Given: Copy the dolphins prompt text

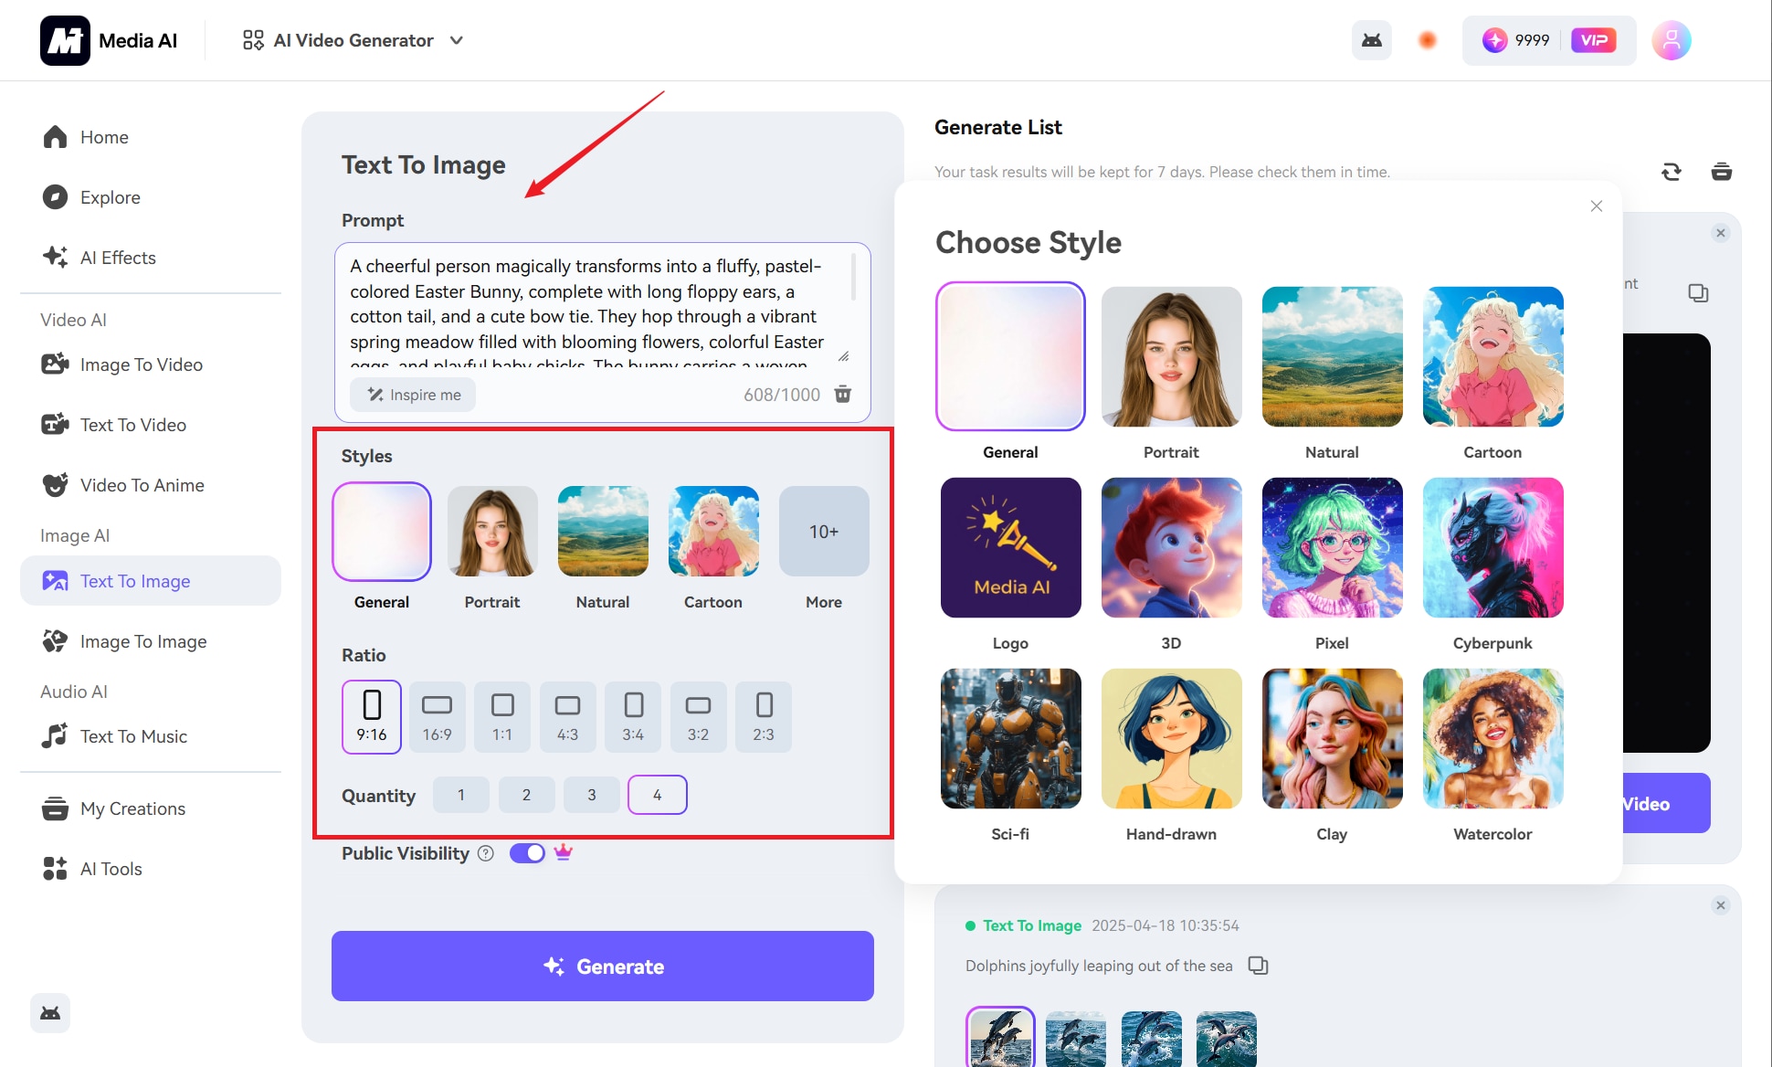Looking at the screenshot, I should click(1258, 966).
